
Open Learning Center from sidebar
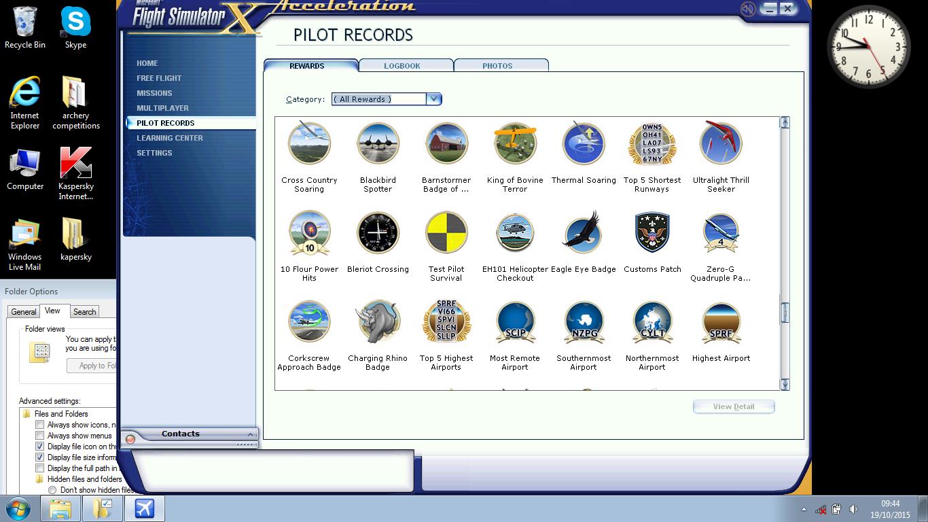170,138
